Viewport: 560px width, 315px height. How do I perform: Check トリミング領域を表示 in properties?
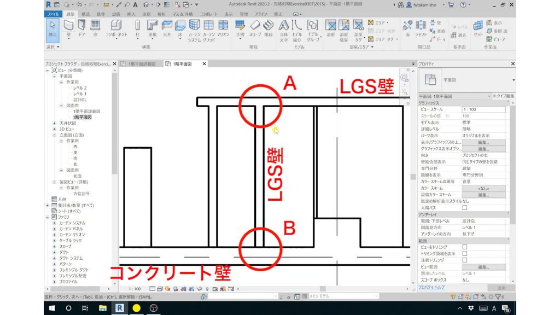(x=464, y=253)
